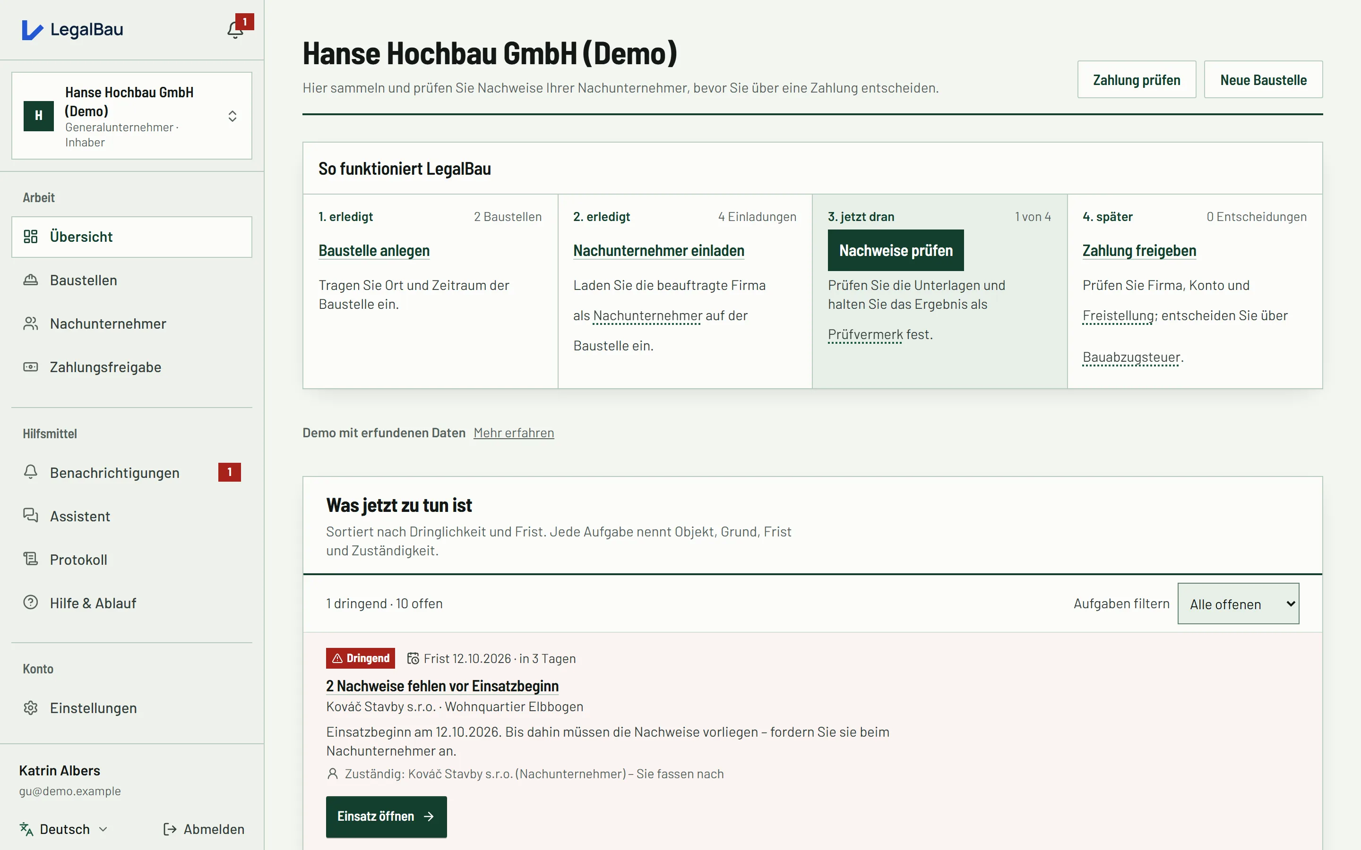Click the Mehr erfahren link

[514, 433]
